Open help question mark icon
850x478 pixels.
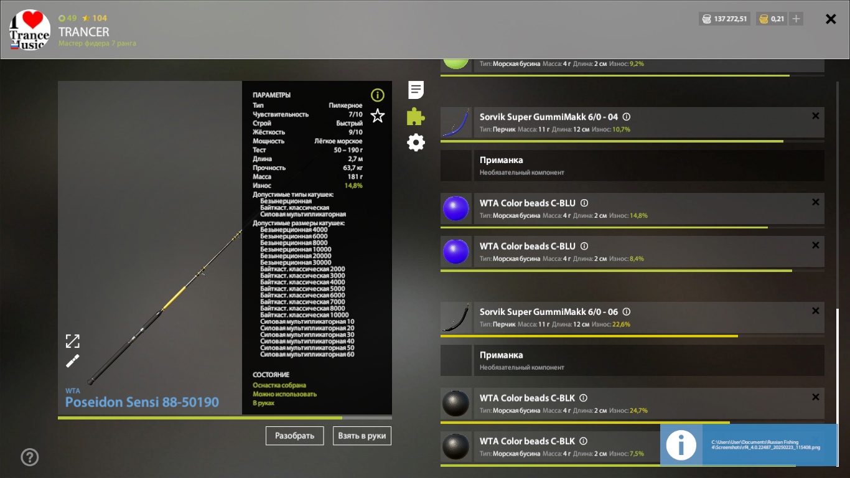tap(30, 457)
